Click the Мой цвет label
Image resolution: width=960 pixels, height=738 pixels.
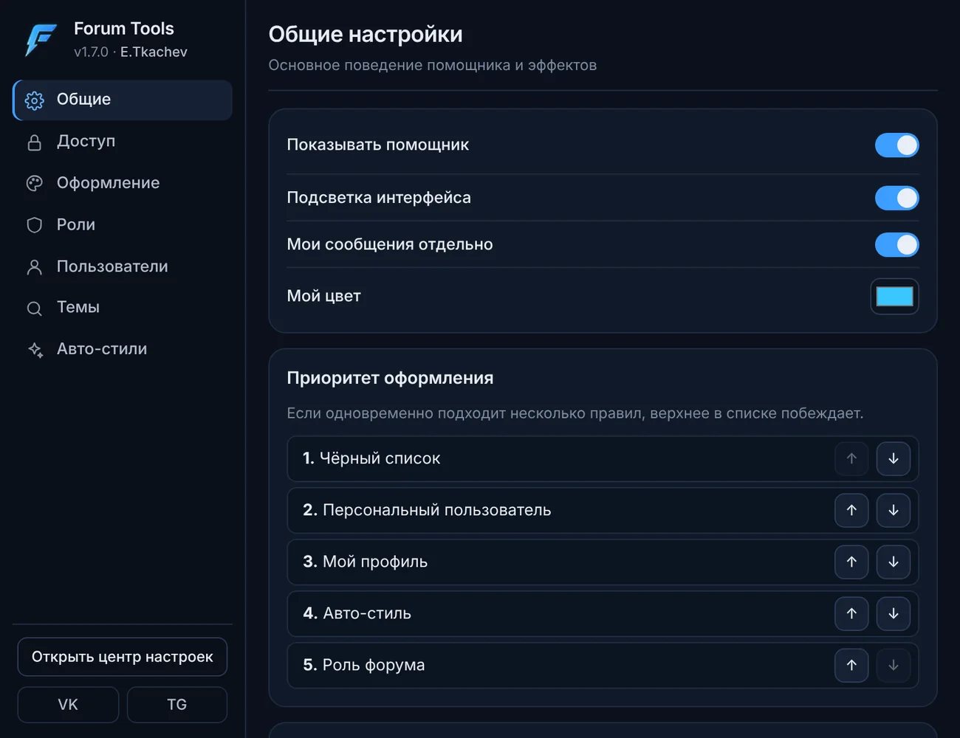324,297
